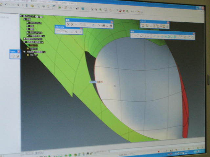Click the right icon in the small Dyna floating palette
This screenshot has height=157, width=210.
(17, 56)
